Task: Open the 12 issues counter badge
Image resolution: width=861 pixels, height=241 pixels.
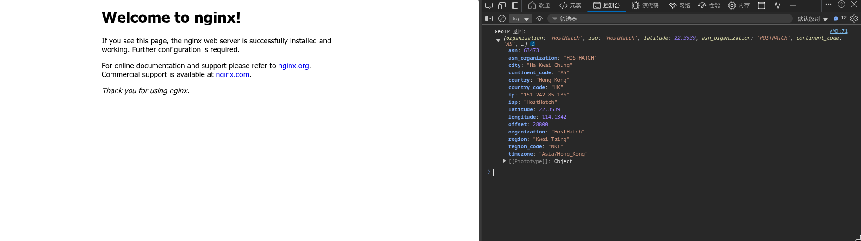Action: 840,18
